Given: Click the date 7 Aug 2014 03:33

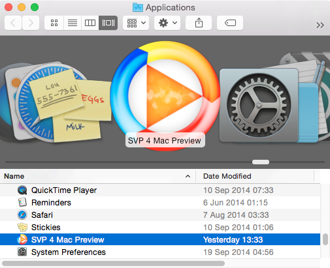Looking at the screenshot, I should [236, 215].
